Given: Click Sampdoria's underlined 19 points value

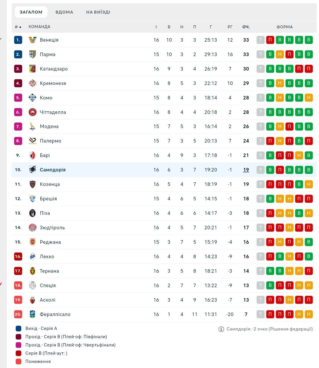Looking at the screenshot, I should click(x=246, y=170).
